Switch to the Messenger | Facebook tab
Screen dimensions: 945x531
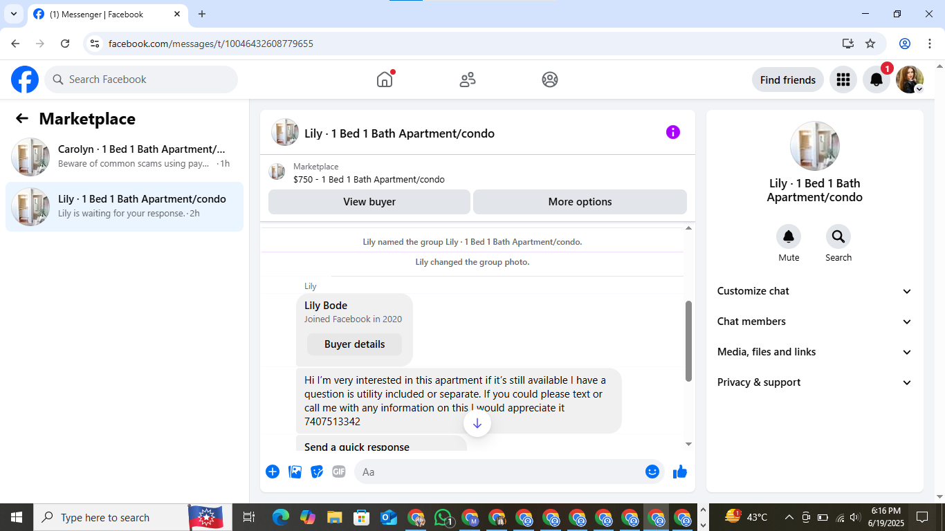coord(107,14)
